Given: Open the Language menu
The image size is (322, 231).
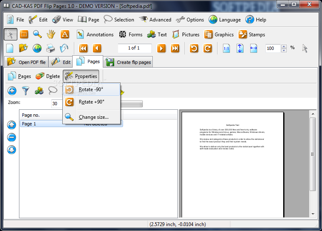Looking at the screenshot, I should click(225, 20).
